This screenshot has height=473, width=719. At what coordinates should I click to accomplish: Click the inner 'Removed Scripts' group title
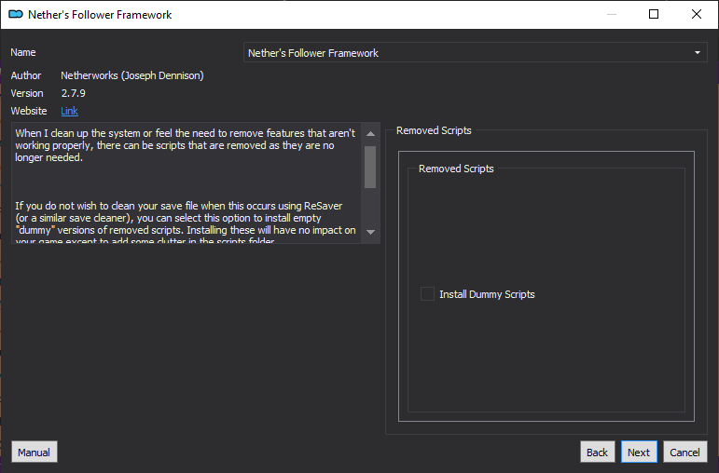click(456, 169)
